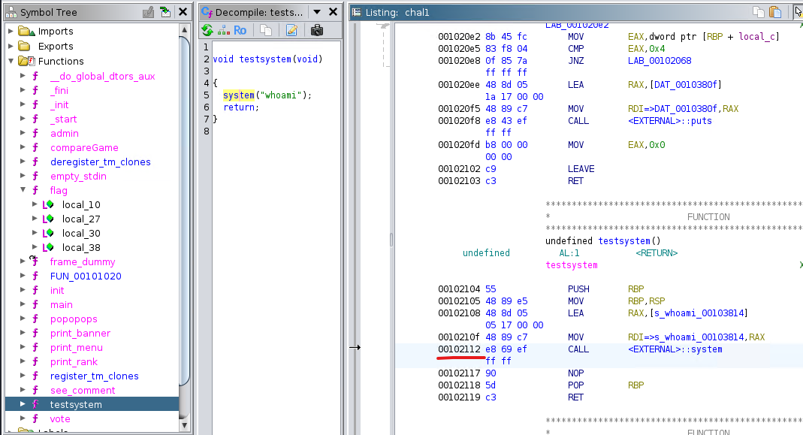Click the copy icon in Decompile toolbar
Screen dimensions: 803x435
(266, 30)
